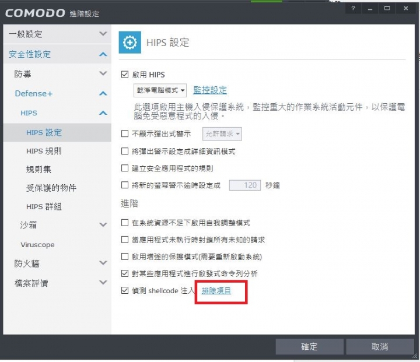Image resolution: width=420 pixels, height=362 pixels.
Task: Maximize the COMODO settings window
Action: [387, 8]
